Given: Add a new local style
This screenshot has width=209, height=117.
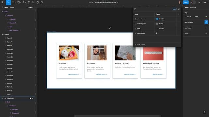Looking at the screenshot, I should 206,28.
